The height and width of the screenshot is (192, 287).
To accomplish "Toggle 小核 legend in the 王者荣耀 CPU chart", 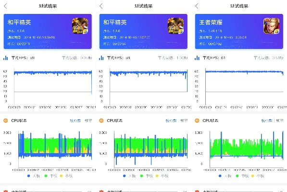I will (258, 176).
